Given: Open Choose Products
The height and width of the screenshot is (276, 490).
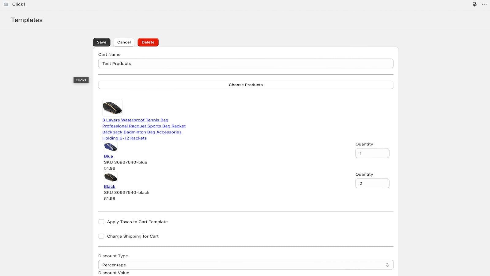Looking at the screenshot, I should coord(246,85).
